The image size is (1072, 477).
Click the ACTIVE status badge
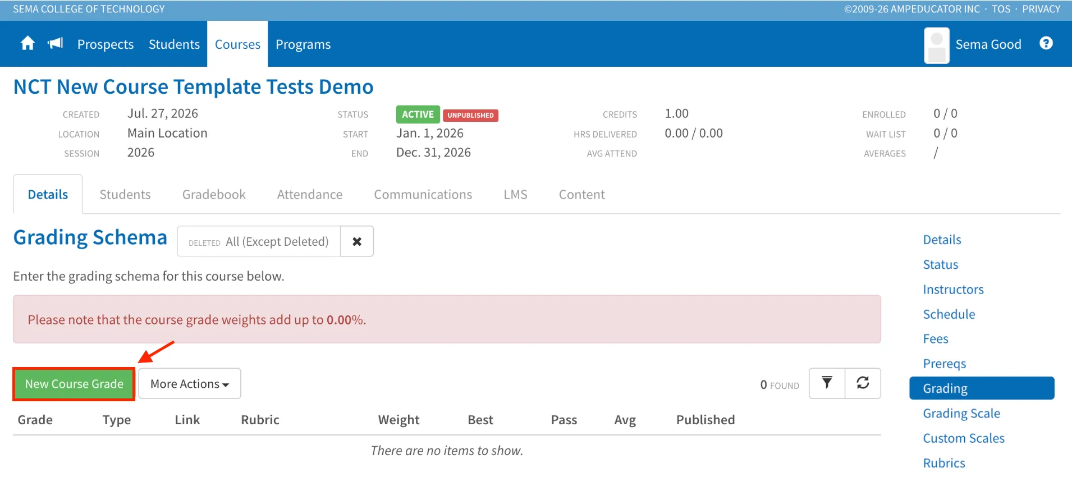(x=418, y=114)
